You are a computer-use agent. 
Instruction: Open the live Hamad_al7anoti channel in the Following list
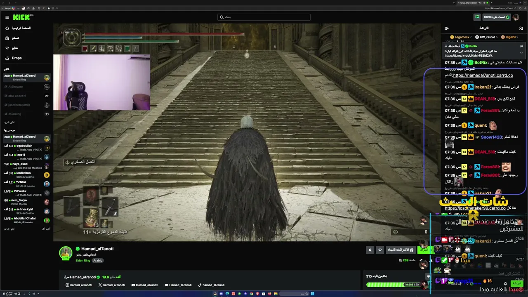pyautogui.click(x=27, y=77)
